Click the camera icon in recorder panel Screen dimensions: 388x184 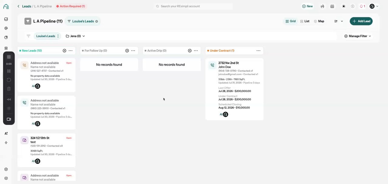(x=9, y=119)
